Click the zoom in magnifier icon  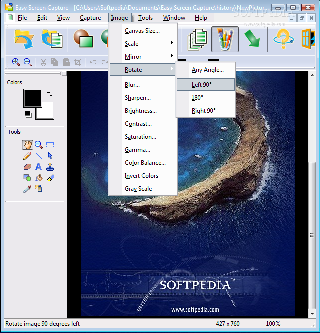(16, 62)
